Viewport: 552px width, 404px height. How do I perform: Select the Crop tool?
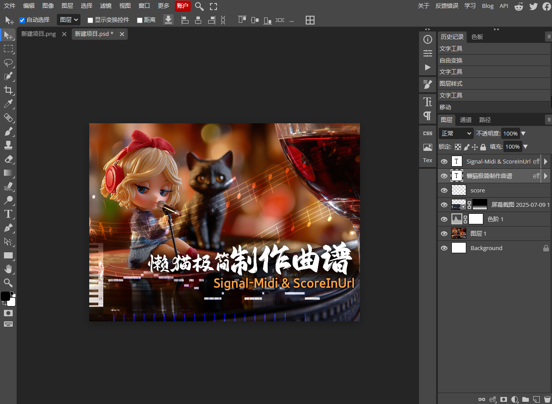[x=8, y=90]
